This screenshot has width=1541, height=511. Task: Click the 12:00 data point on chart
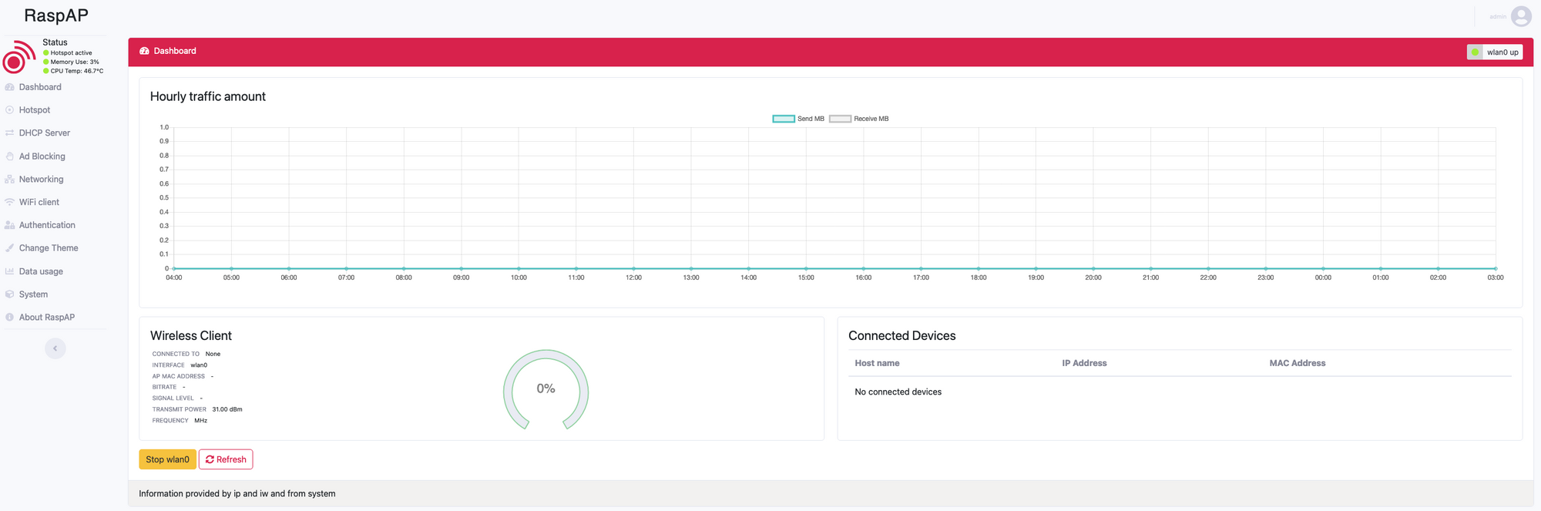click(x=633, y=268)
